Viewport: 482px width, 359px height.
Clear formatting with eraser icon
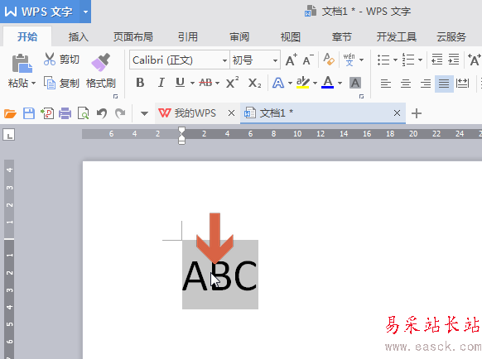[x=329, y=60]
